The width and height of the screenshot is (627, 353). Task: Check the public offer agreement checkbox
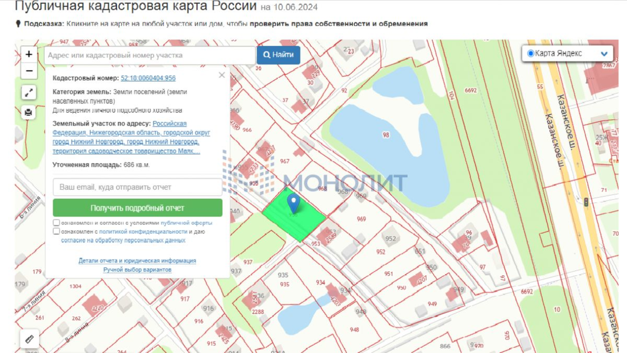click(x=56, y=223)
